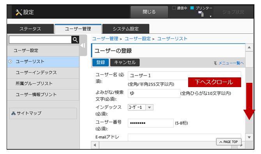The image size is (261, 154).
Task: Open the システム設定 tab
Action: click(x=126, y=29)
